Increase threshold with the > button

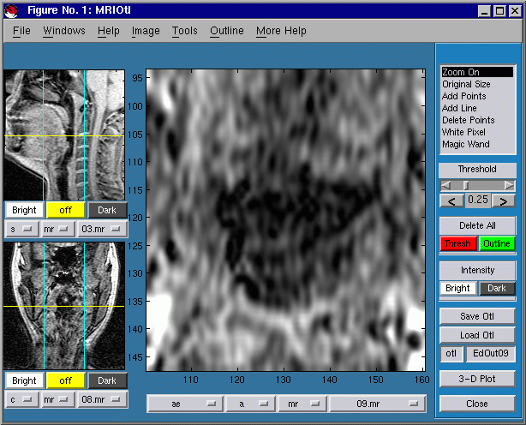coord(503,201)
